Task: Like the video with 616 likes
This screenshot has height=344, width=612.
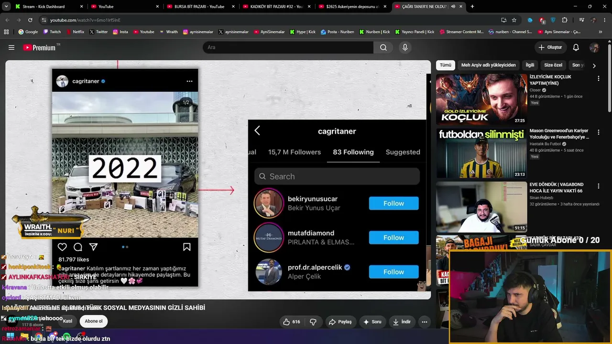Action: tap(292, 322)
